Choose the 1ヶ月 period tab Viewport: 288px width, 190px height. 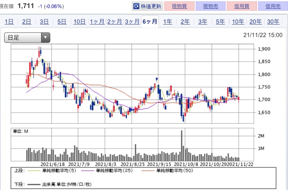[x=97, y=21]
